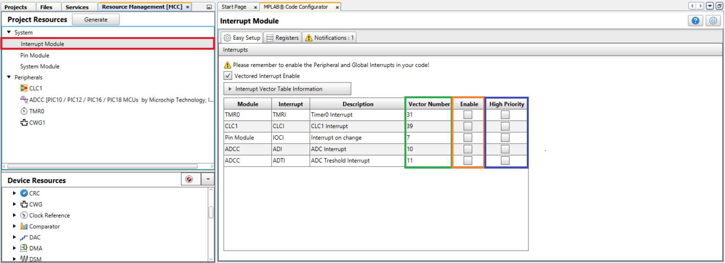Click the Generate button
The height and width of the screenshot is (263, 725).
coord(96,19)
